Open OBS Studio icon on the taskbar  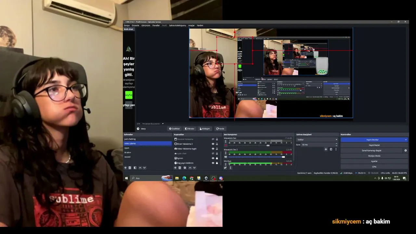pos(214,178)
